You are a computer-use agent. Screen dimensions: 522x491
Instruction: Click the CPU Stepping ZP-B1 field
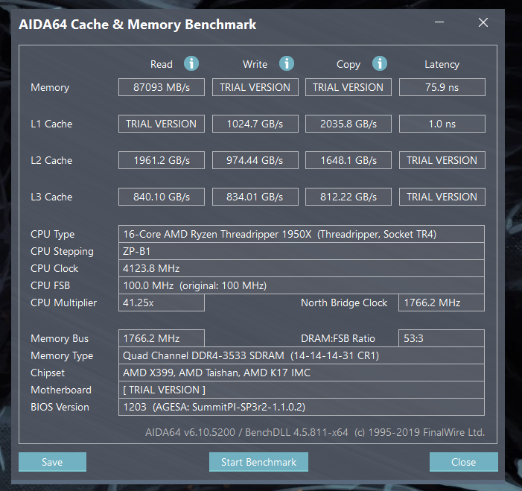tap(302, 251)
